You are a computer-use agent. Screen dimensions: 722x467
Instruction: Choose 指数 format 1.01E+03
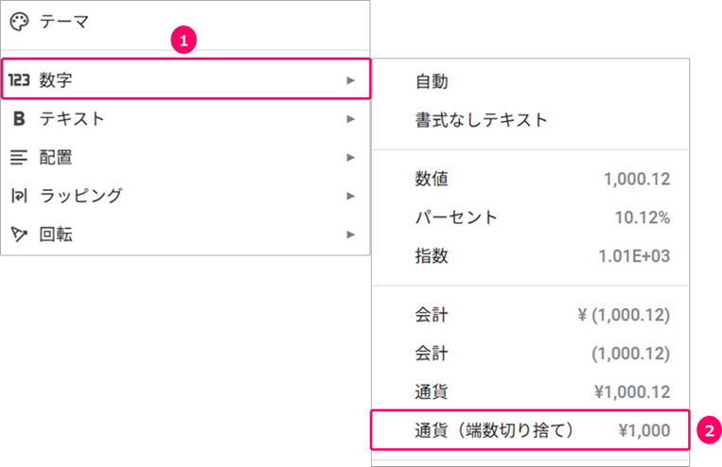pyautogui.click(x=530, y=256)
